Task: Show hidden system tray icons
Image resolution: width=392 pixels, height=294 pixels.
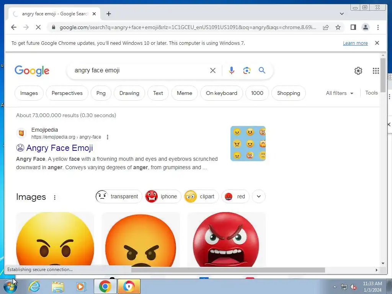Action: coord(335,287)
